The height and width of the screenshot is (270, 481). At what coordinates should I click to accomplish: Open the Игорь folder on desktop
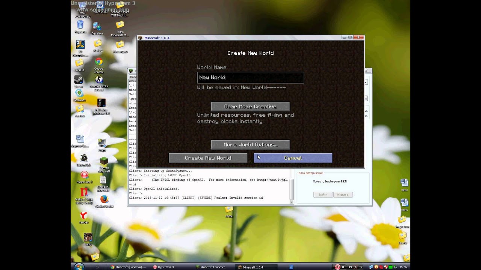[229, 212]
